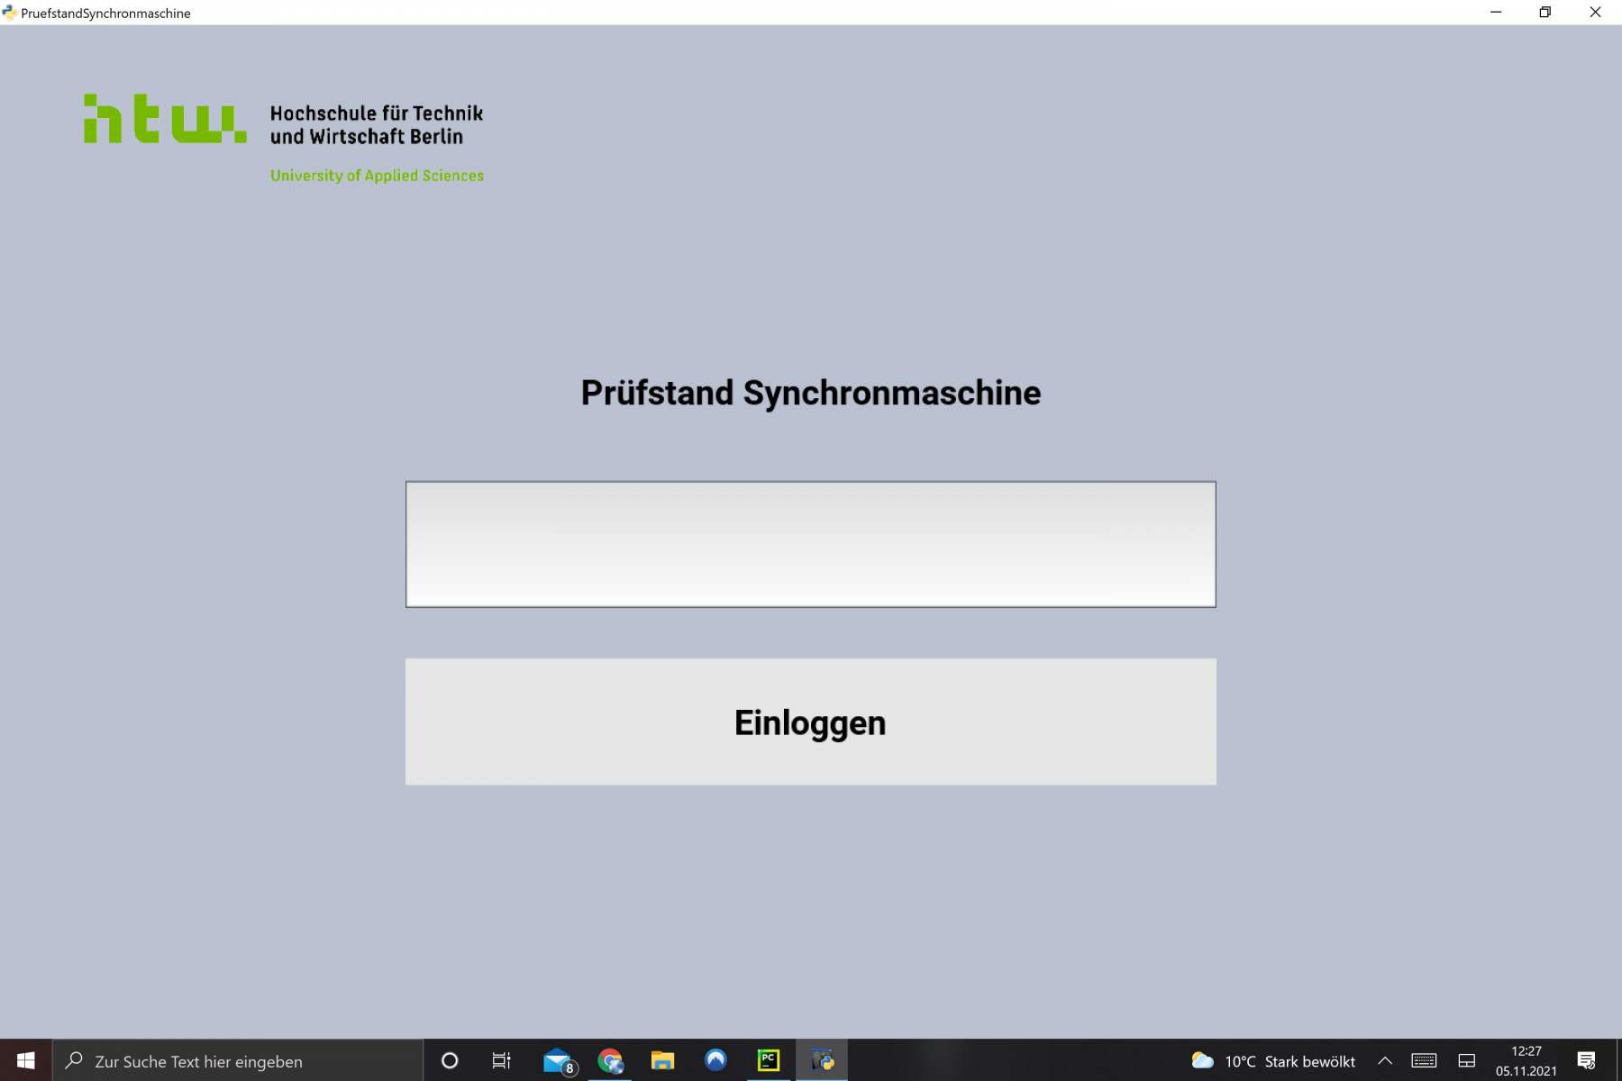Open the clock and calendar flyout
Screen dimensions: 1622x1081
point(1526,1060)
